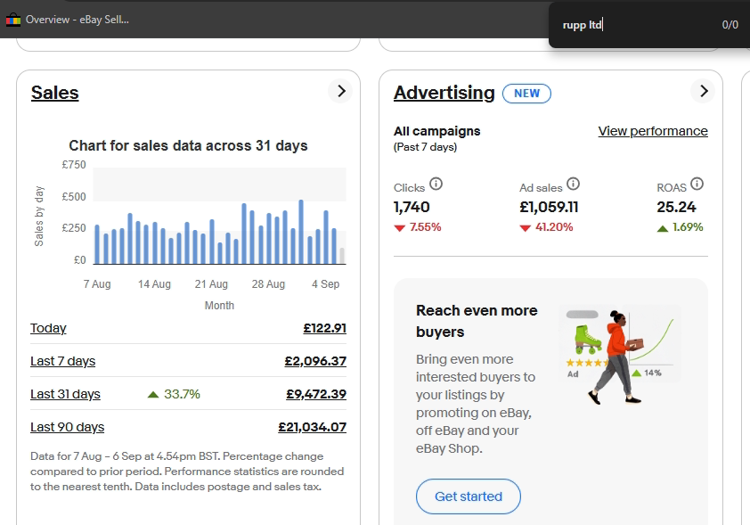
Task: Click the '(Past 7 days)' text
Action: 425,147
